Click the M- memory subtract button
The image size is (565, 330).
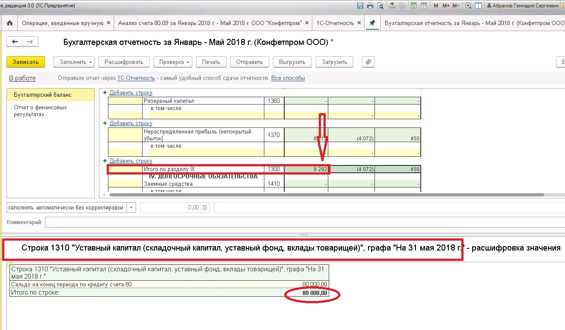click(456, 6)
